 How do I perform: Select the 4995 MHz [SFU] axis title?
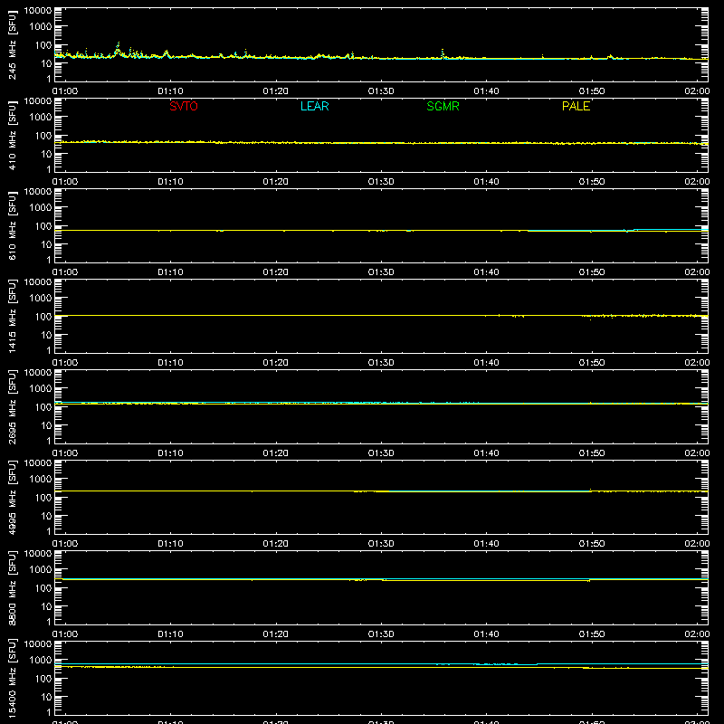point(13,498)
